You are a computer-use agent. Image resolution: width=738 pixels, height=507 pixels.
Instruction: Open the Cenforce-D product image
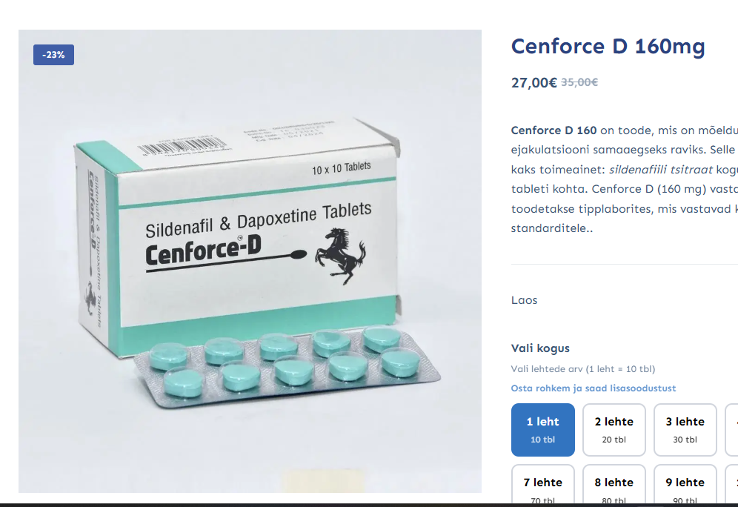(x=250, y=261)
